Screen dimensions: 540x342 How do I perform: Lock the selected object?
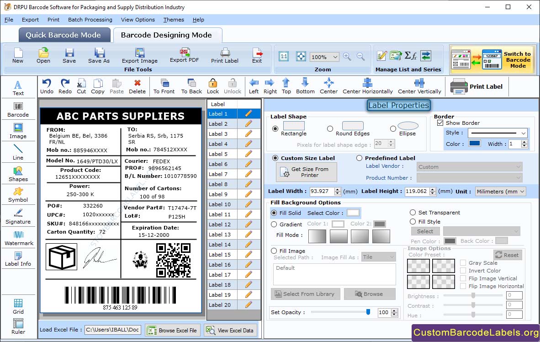213,86
